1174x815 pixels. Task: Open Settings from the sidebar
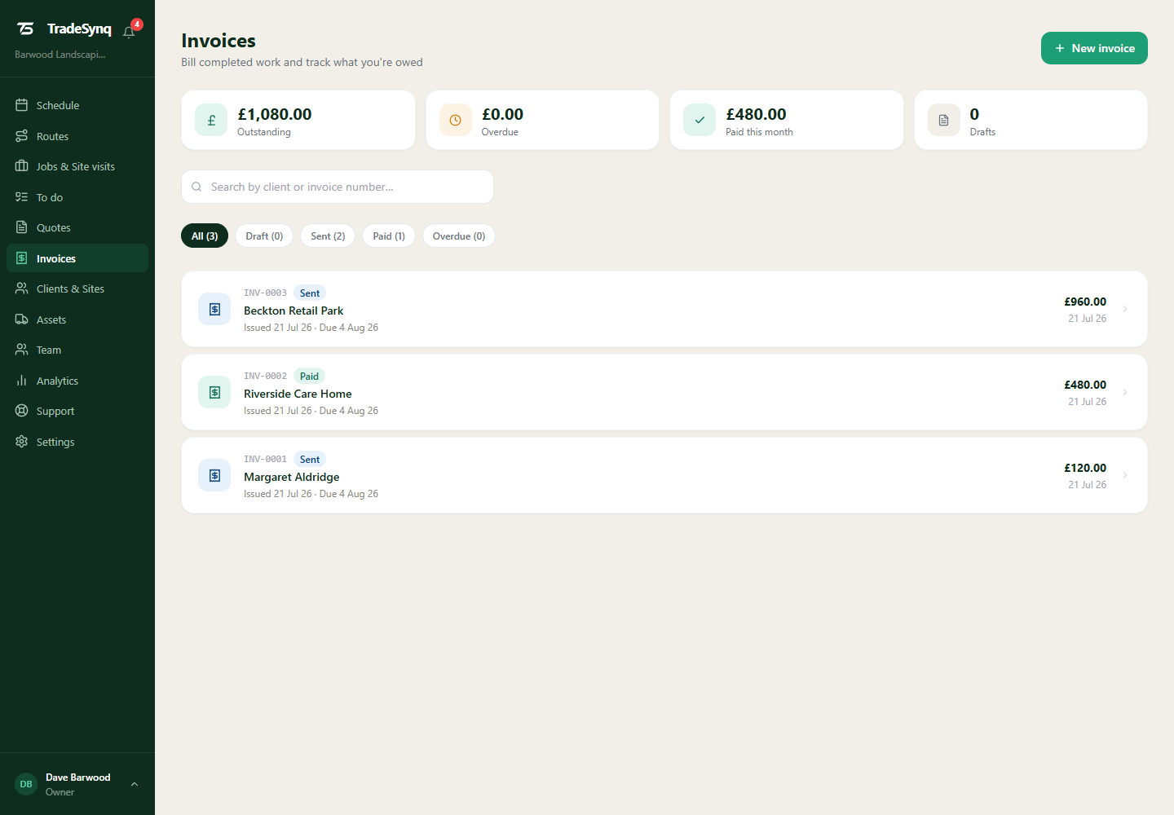[x=77, y=442]
